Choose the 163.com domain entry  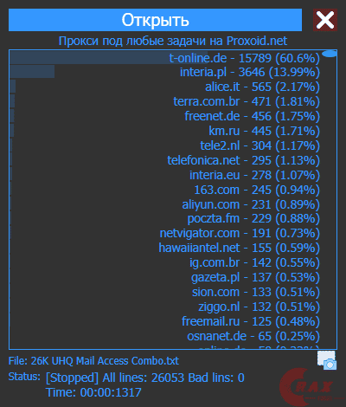click(x=165, y=190)
